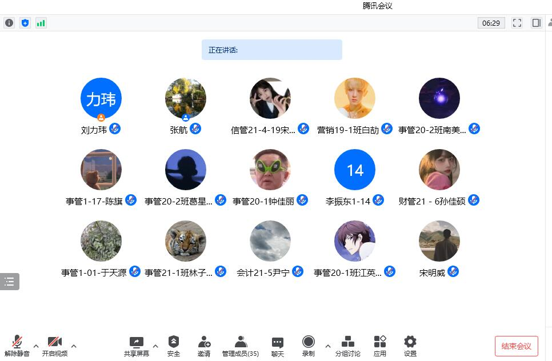This screenshot has width=552, height=361.
Task: Open 管理成员(35) member list
Action: 241,346
